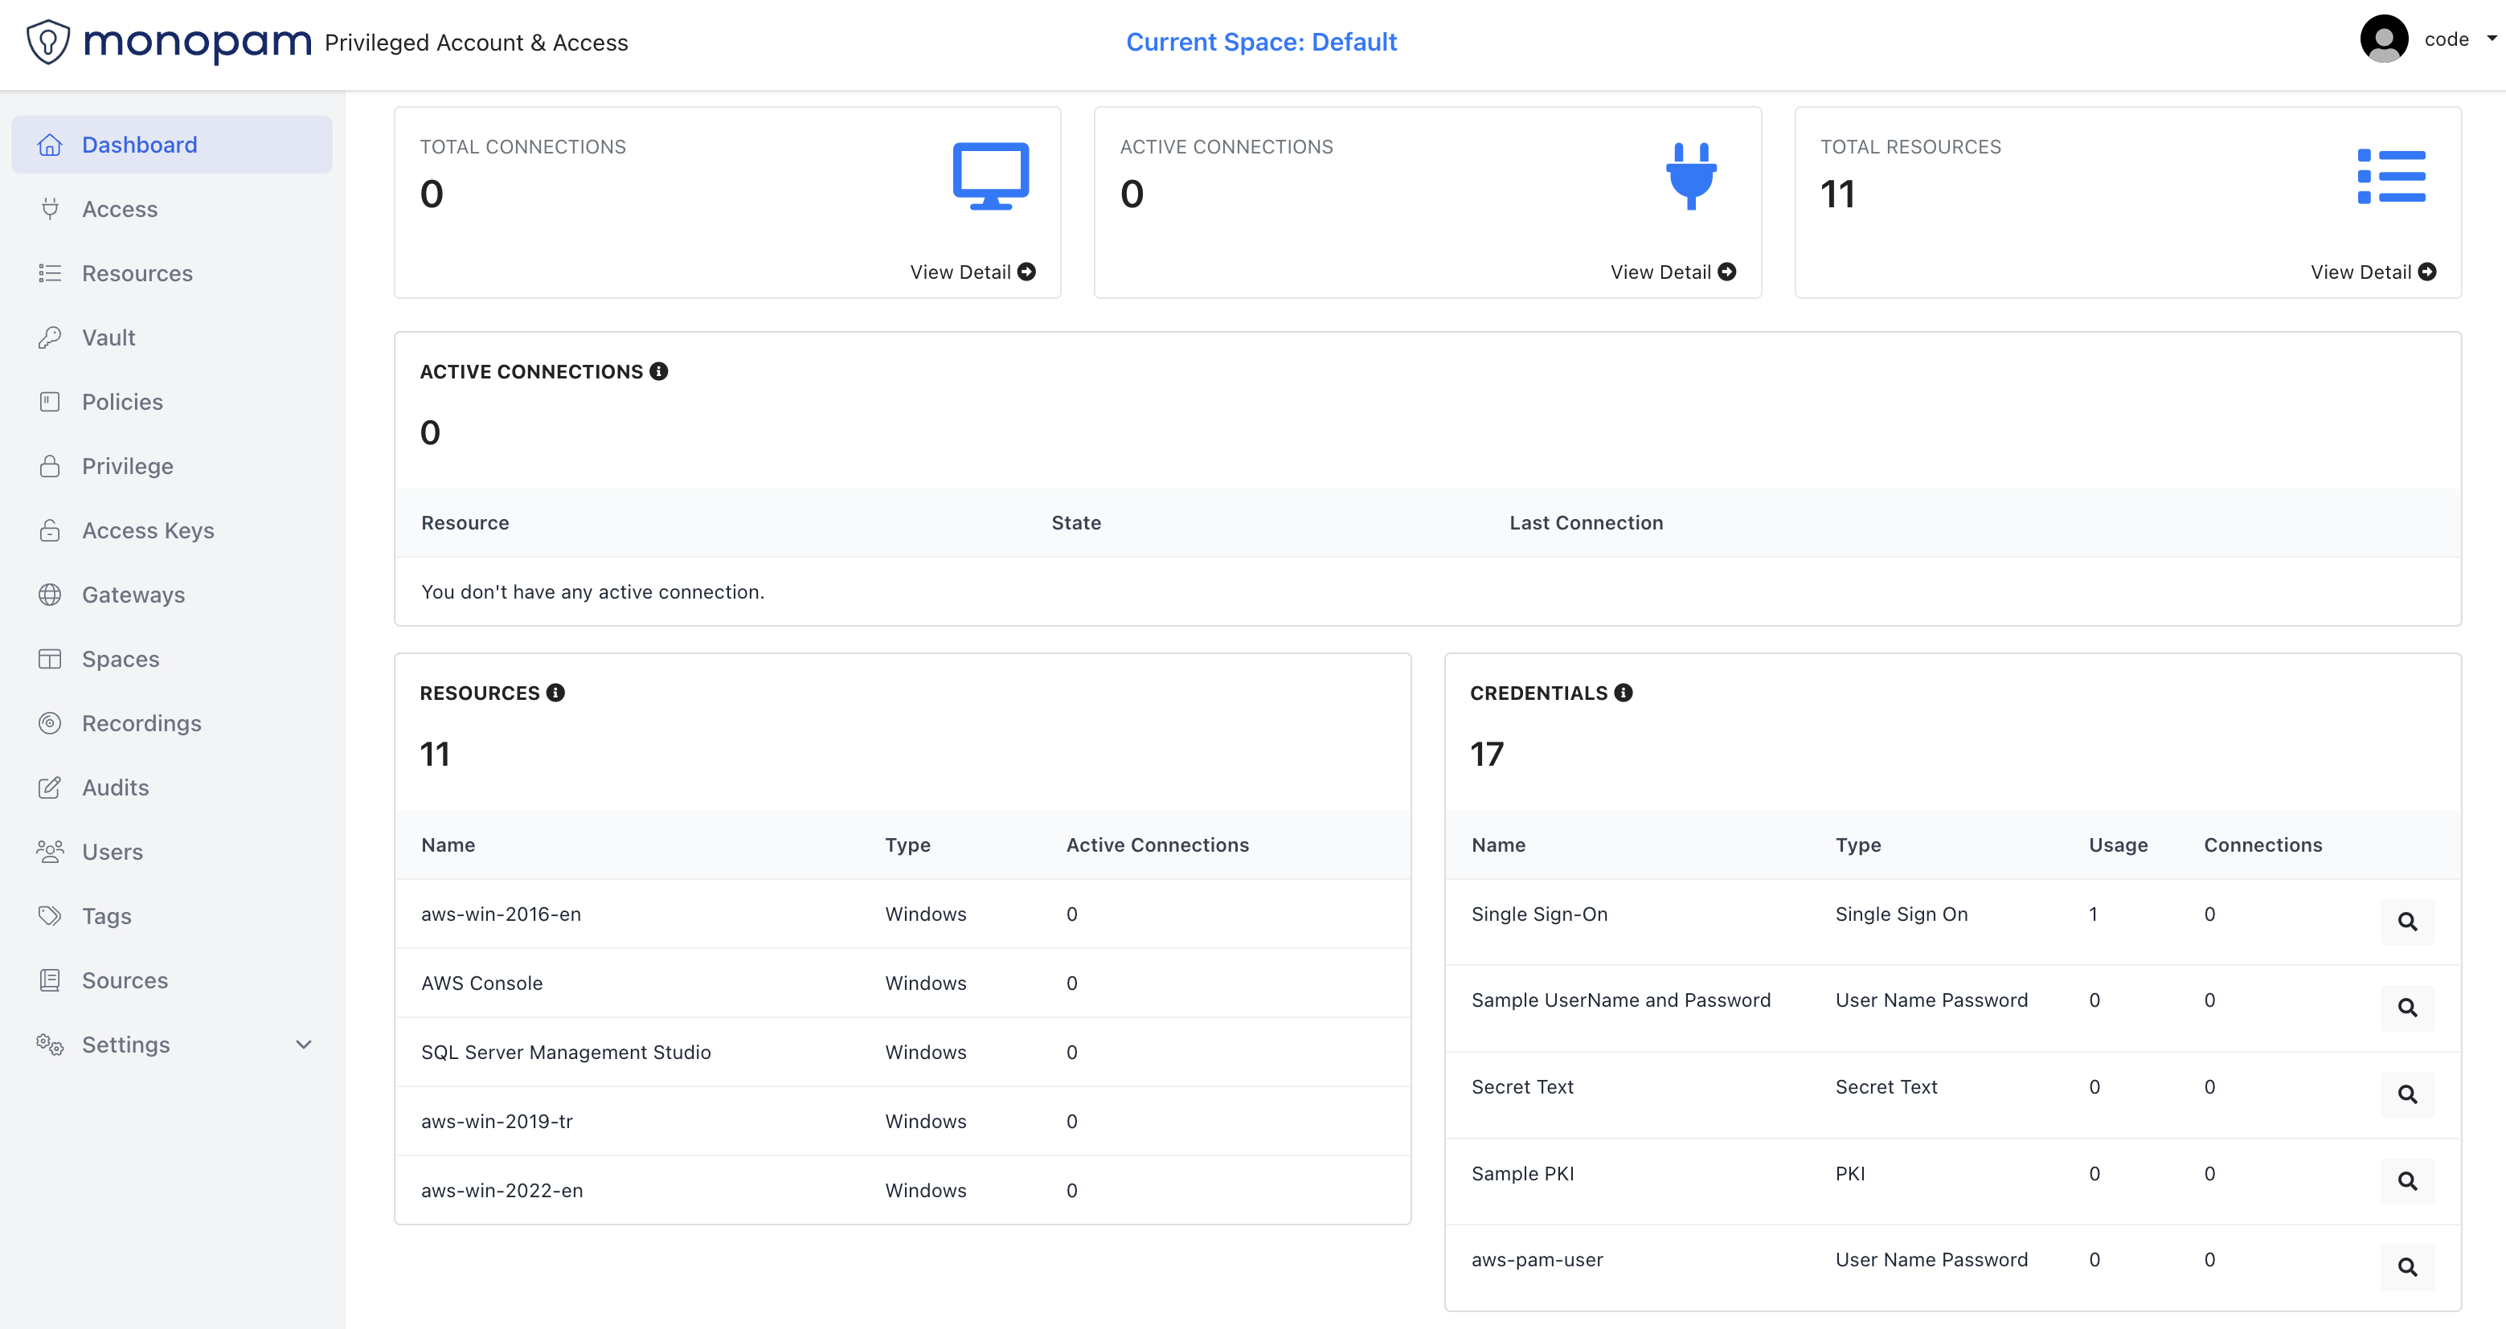This screenshot has height=1329, width=2506.
Task: Click the info icon next to RESOURCES
Action: click(555, 693)
